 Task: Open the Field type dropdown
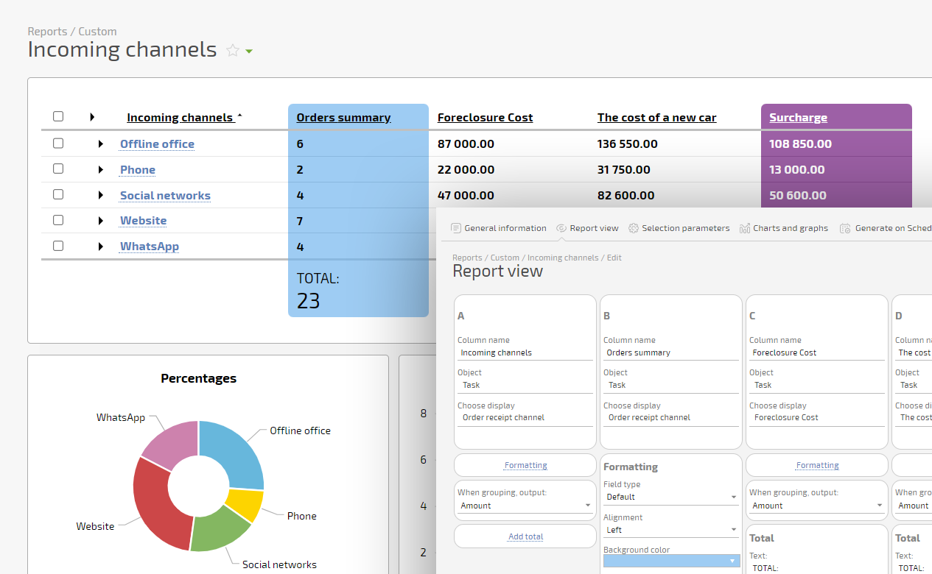670,497
